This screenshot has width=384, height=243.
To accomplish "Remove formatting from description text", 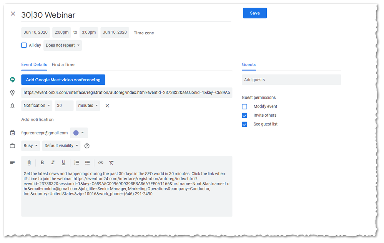I will [x=111, y=163].
